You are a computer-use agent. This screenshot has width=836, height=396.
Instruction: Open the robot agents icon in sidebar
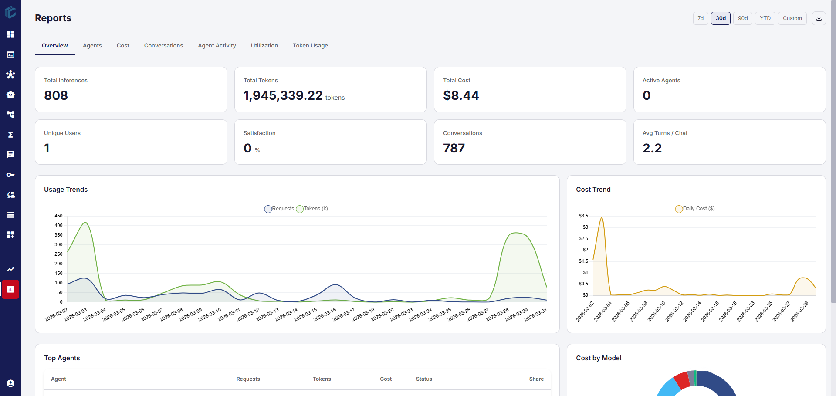click(10, 95)
